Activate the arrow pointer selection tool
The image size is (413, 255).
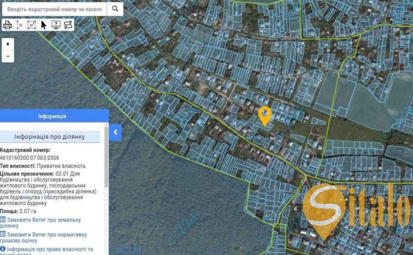point(44,25)
